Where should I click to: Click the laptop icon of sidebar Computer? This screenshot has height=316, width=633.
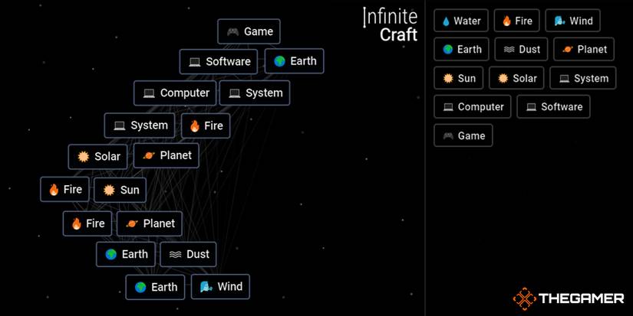448,107
